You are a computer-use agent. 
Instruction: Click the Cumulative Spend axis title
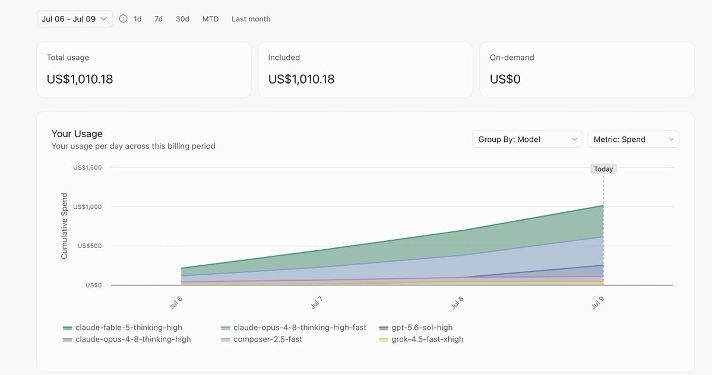(x=64, y=226)
